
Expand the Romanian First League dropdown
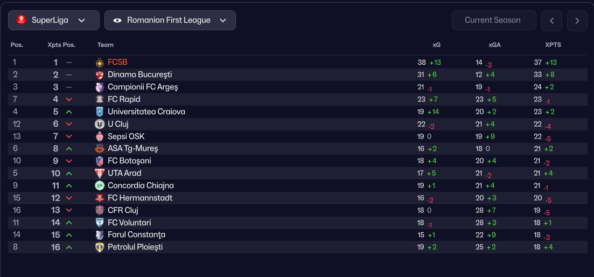[170, 20]
